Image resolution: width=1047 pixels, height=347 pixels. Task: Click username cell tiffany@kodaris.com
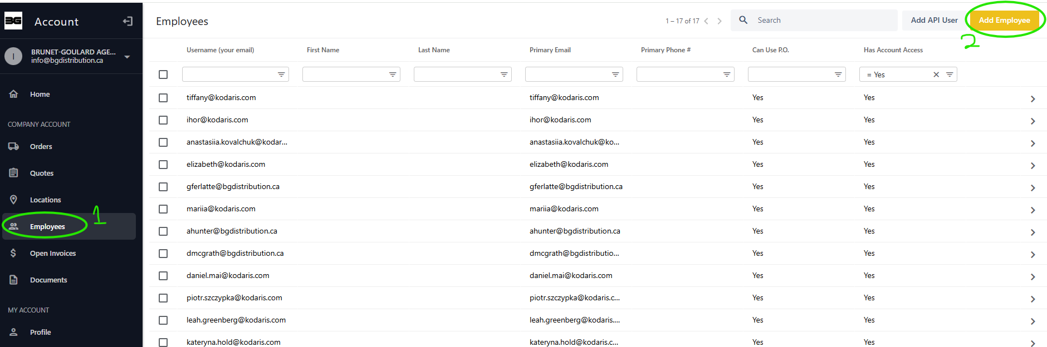tap(221, 97)
